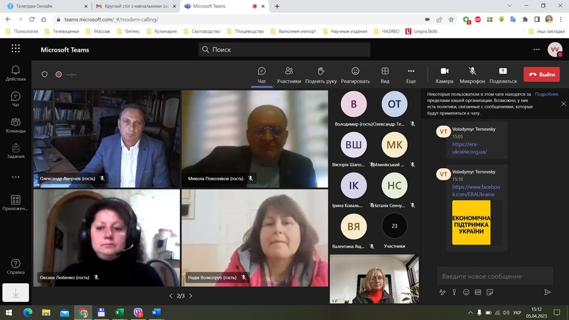Open Действия activity feed in sidebar

16,74
